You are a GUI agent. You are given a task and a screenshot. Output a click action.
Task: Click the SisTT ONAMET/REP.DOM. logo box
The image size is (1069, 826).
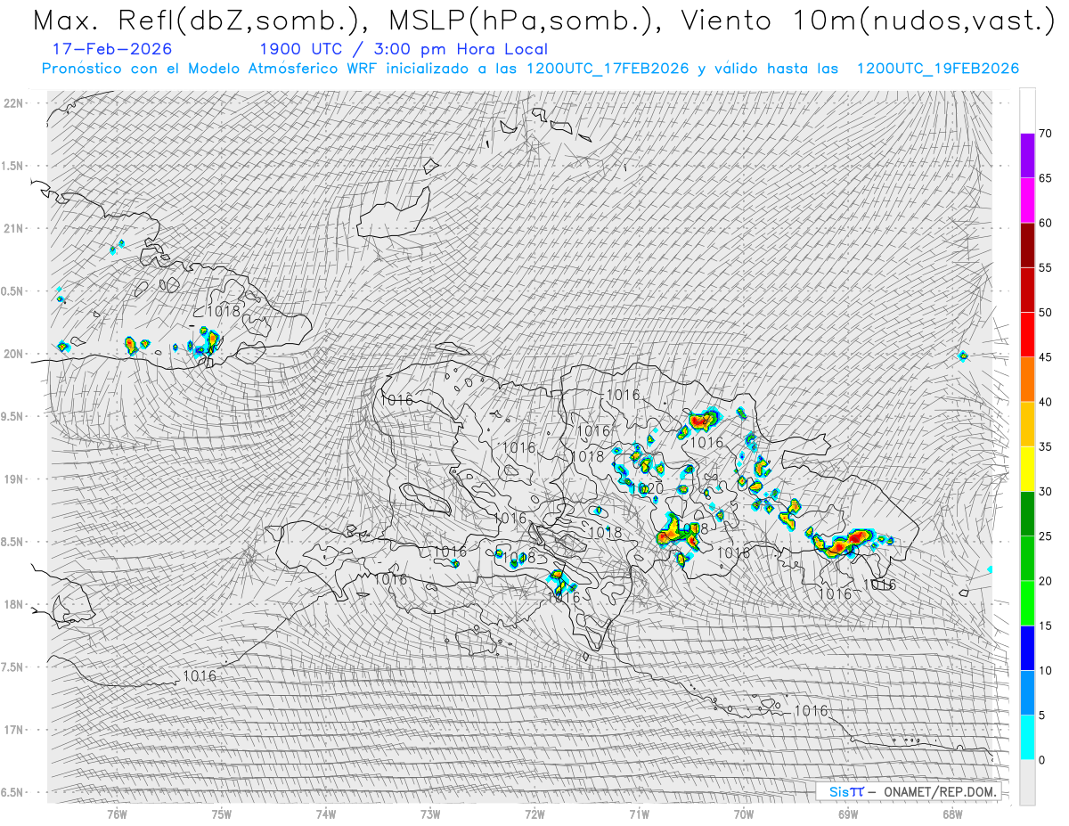click(x=908, y=791)
